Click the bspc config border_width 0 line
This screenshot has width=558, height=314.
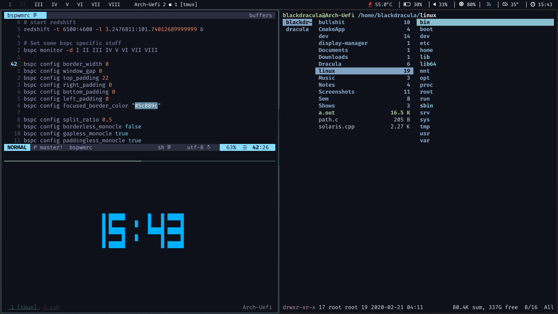pos(66,64)
